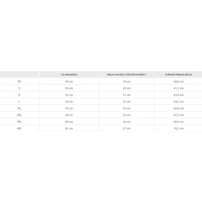Image resolution: width=202 pixels, height=202 pixels.
Task: Click the 60,0 cm front length cell
Action: pyautogui.click(x=178, y=81)
